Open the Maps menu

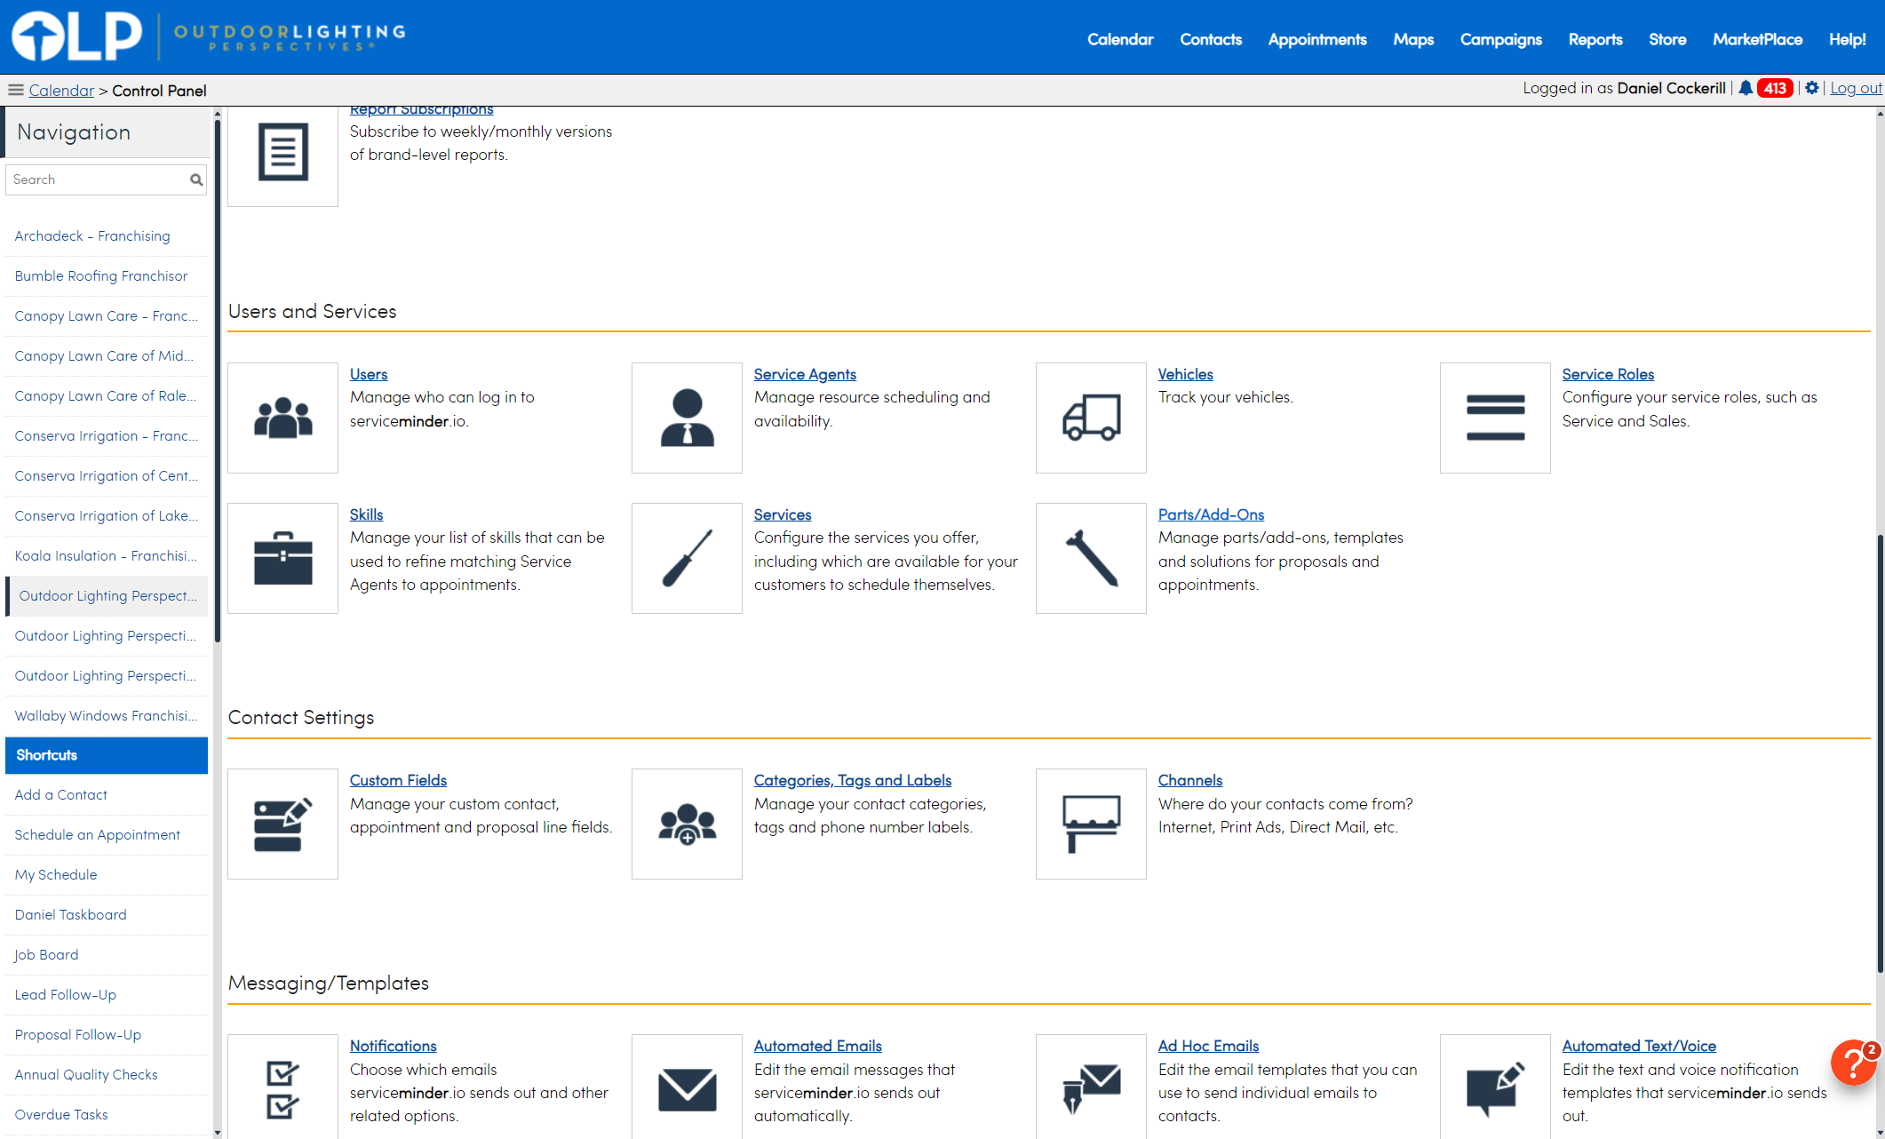pyautogui.click(x=1413, y=39)
